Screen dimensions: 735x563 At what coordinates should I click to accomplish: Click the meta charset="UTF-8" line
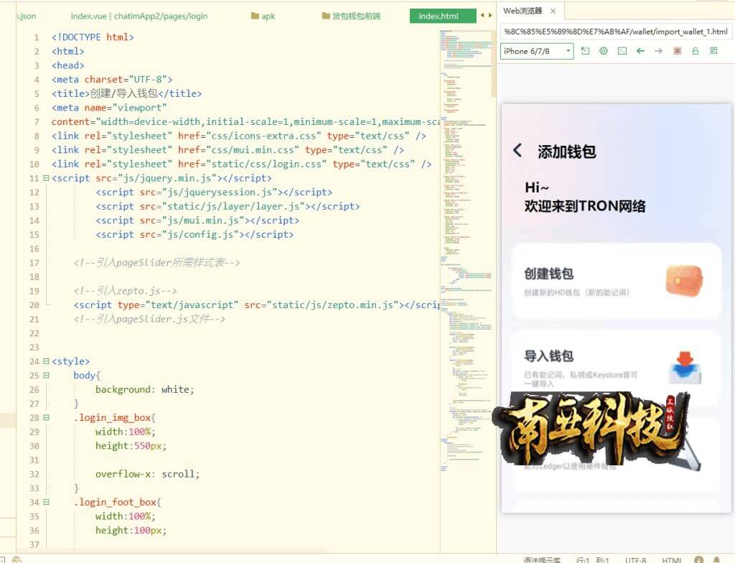point(112,79)
